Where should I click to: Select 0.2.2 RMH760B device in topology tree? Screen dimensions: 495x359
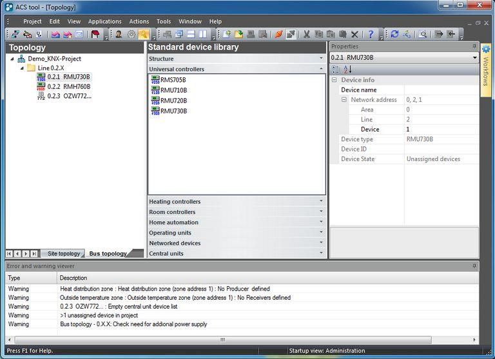(x=68, y=86)
